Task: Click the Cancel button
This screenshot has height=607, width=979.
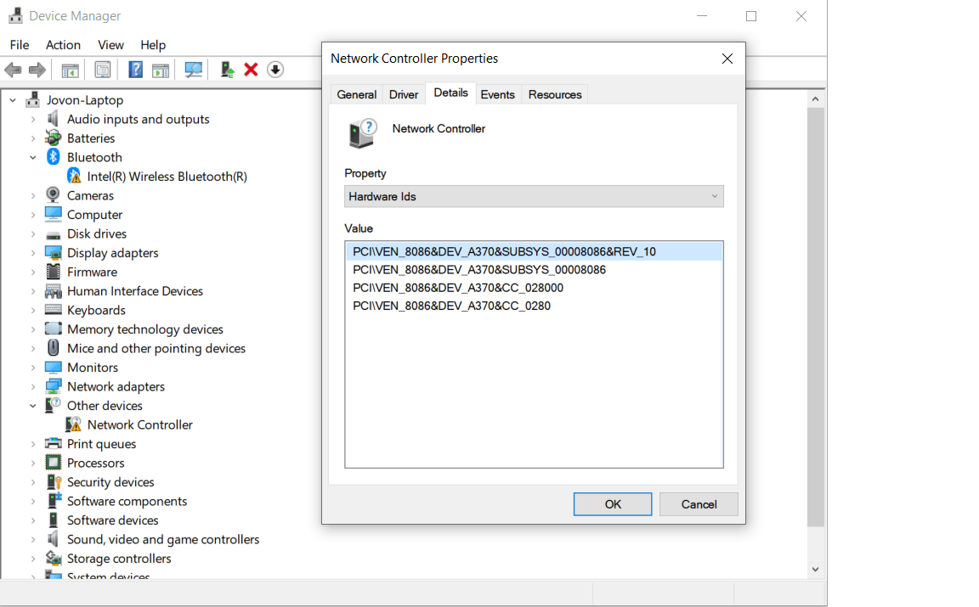Action: [x=699, y=503]
